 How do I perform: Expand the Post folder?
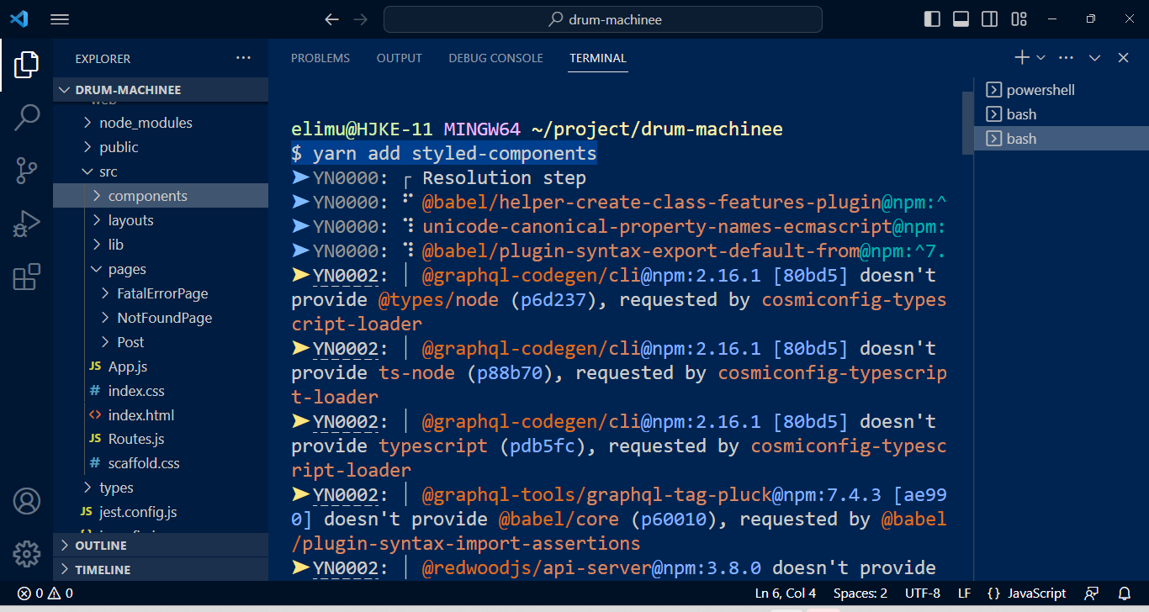pos(161,342)
